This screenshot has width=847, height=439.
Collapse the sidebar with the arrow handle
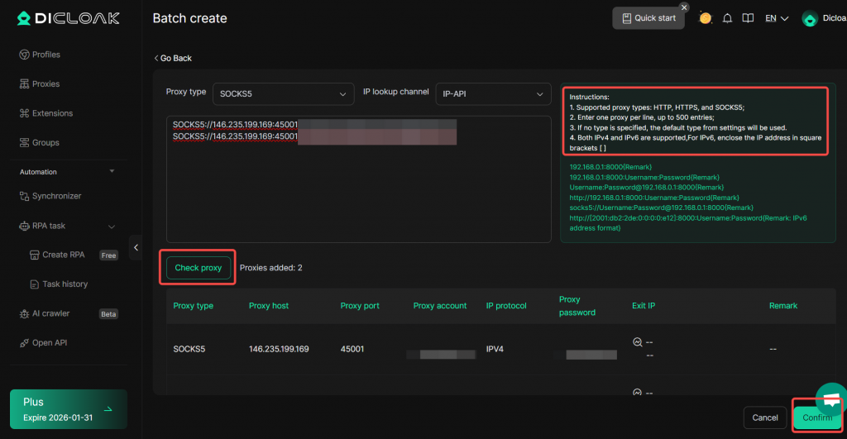pyautogui.click(x=136, y=247)
